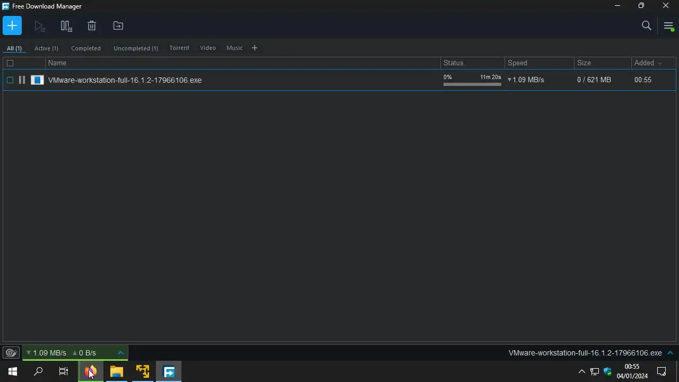Switch to the Active (1) tab

coord(46,48)
